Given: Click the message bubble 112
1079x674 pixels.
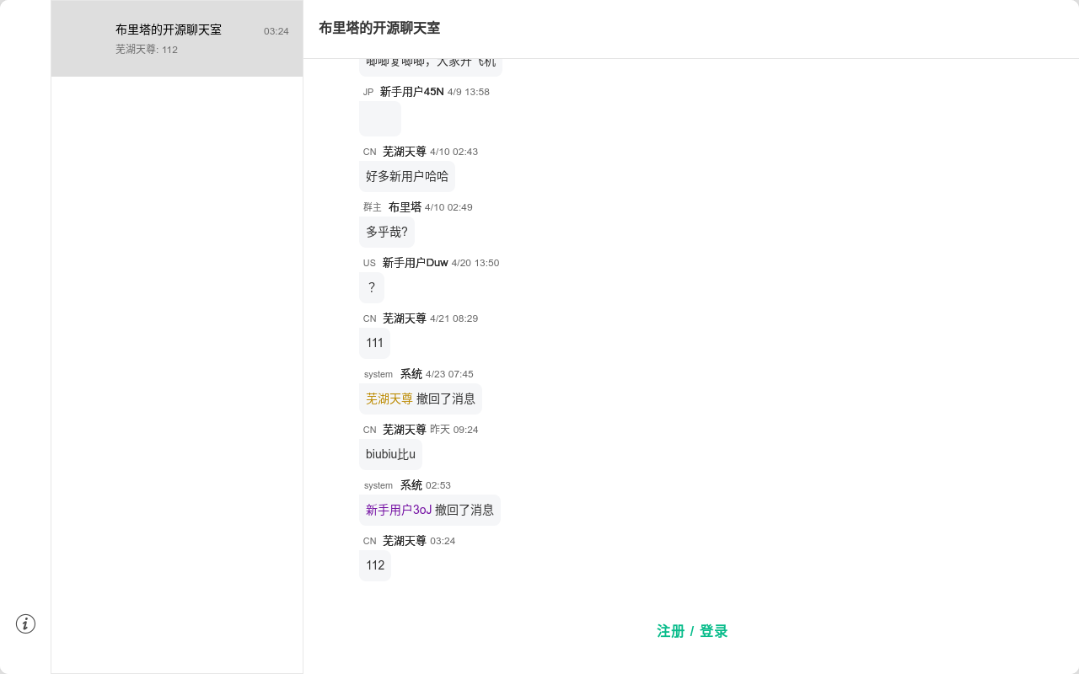Looking at the screenshot, I should [375, 565].
